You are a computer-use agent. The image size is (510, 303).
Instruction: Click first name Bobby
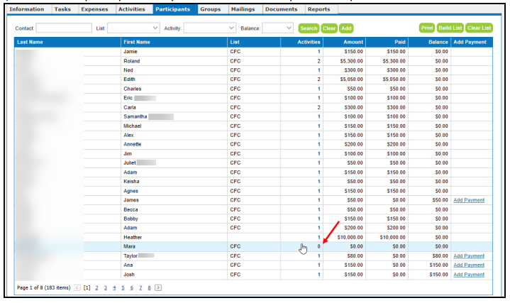pos(131,219)
